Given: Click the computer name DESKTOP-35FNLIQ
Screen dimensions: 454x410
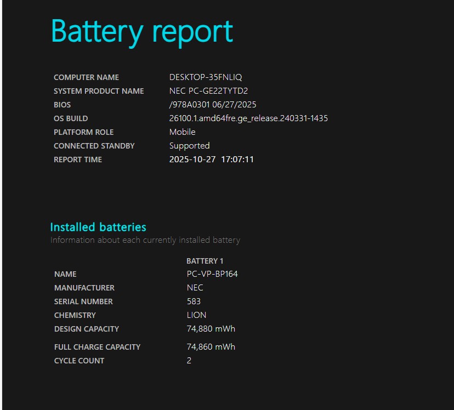Looking at the screenshot, I should [205, 77].
